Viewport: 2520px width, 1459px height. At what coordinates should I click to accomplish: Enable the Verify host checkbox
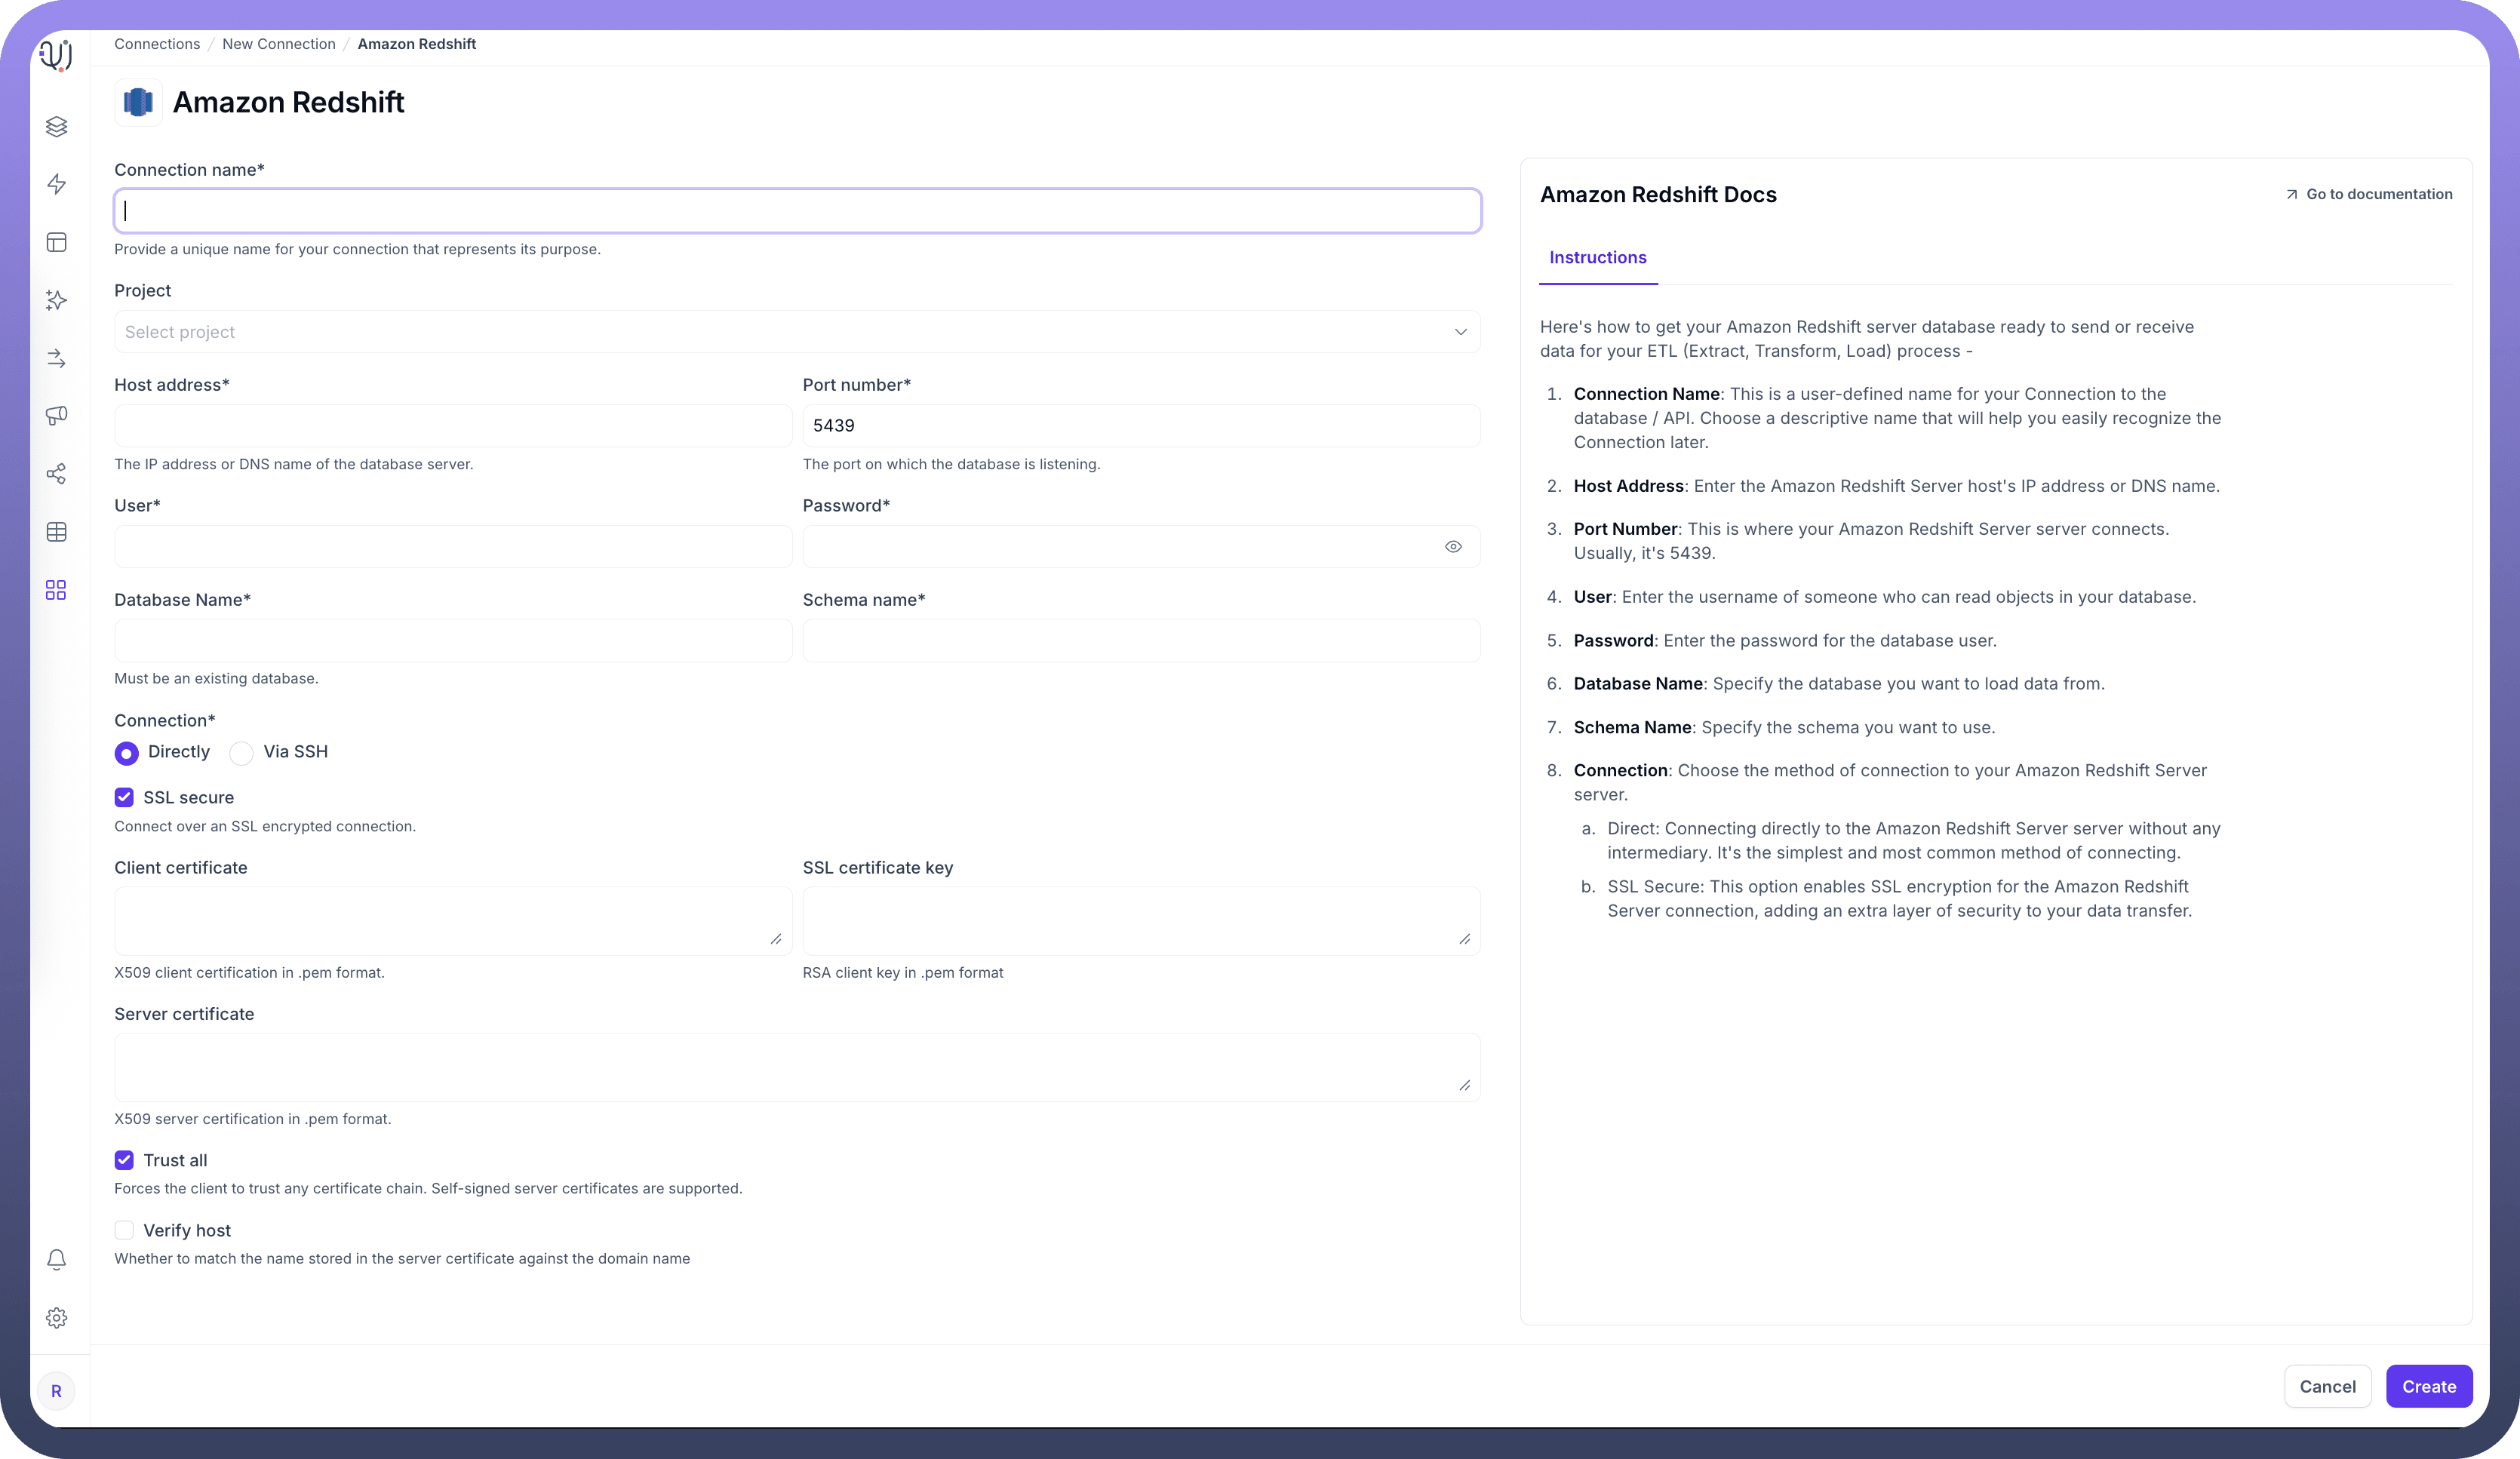pyautogui.click(x=124, y=1230)
